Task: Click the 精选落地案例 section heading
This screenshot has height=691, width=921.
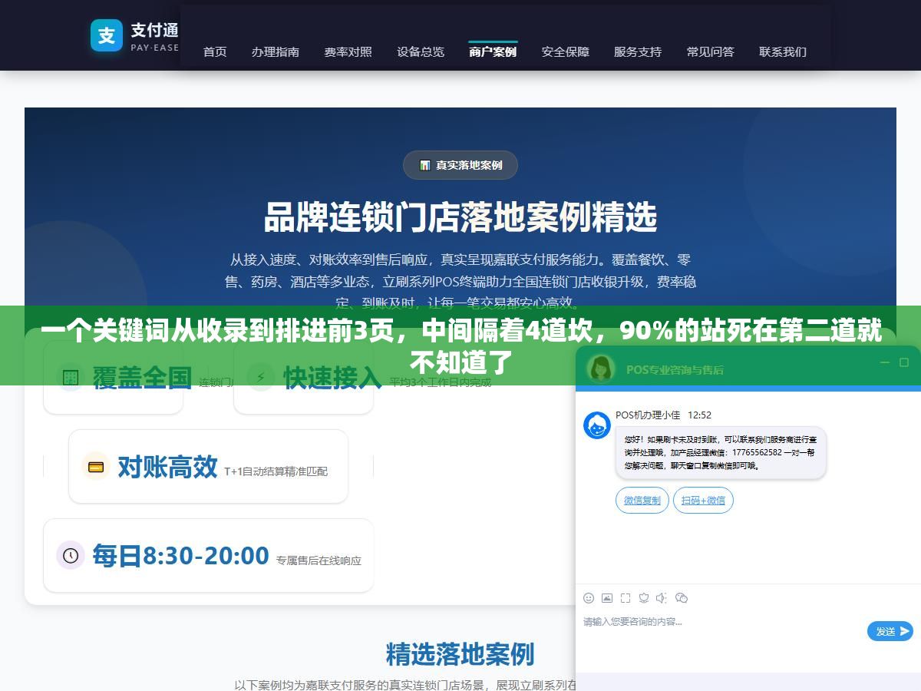Action: 460,654
